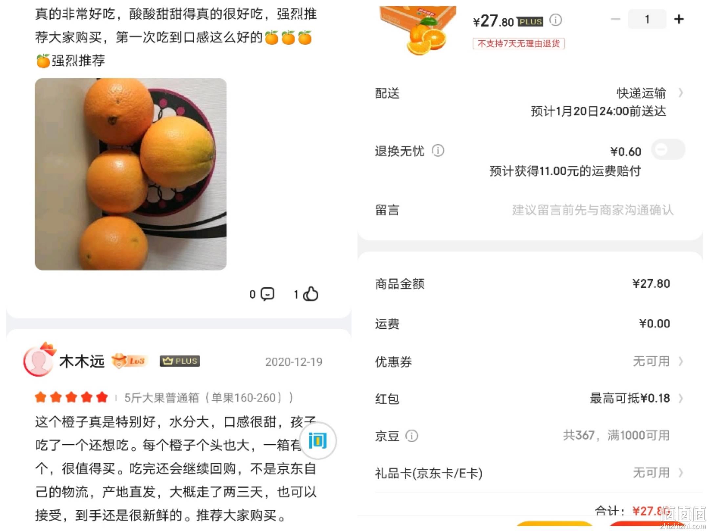The image size is (709, 532).
Task: Tap the floating 问 question button
Action: (318, 441)
